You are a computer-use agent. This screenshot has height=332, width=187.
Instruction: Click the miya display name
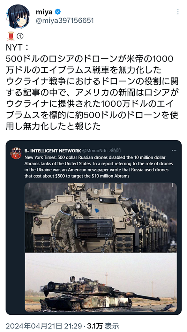tap(44, 12)
